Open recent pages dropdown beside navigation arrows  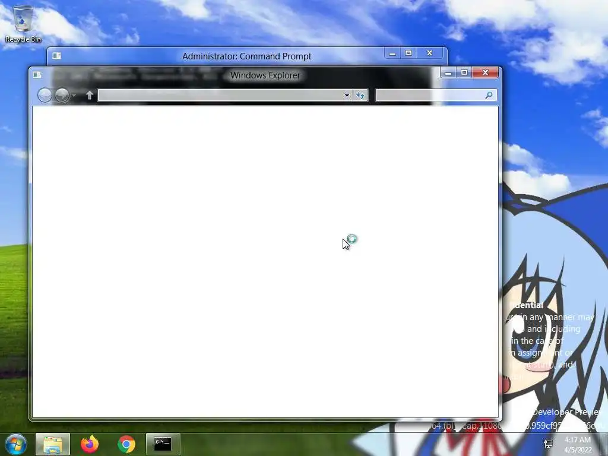74,95
